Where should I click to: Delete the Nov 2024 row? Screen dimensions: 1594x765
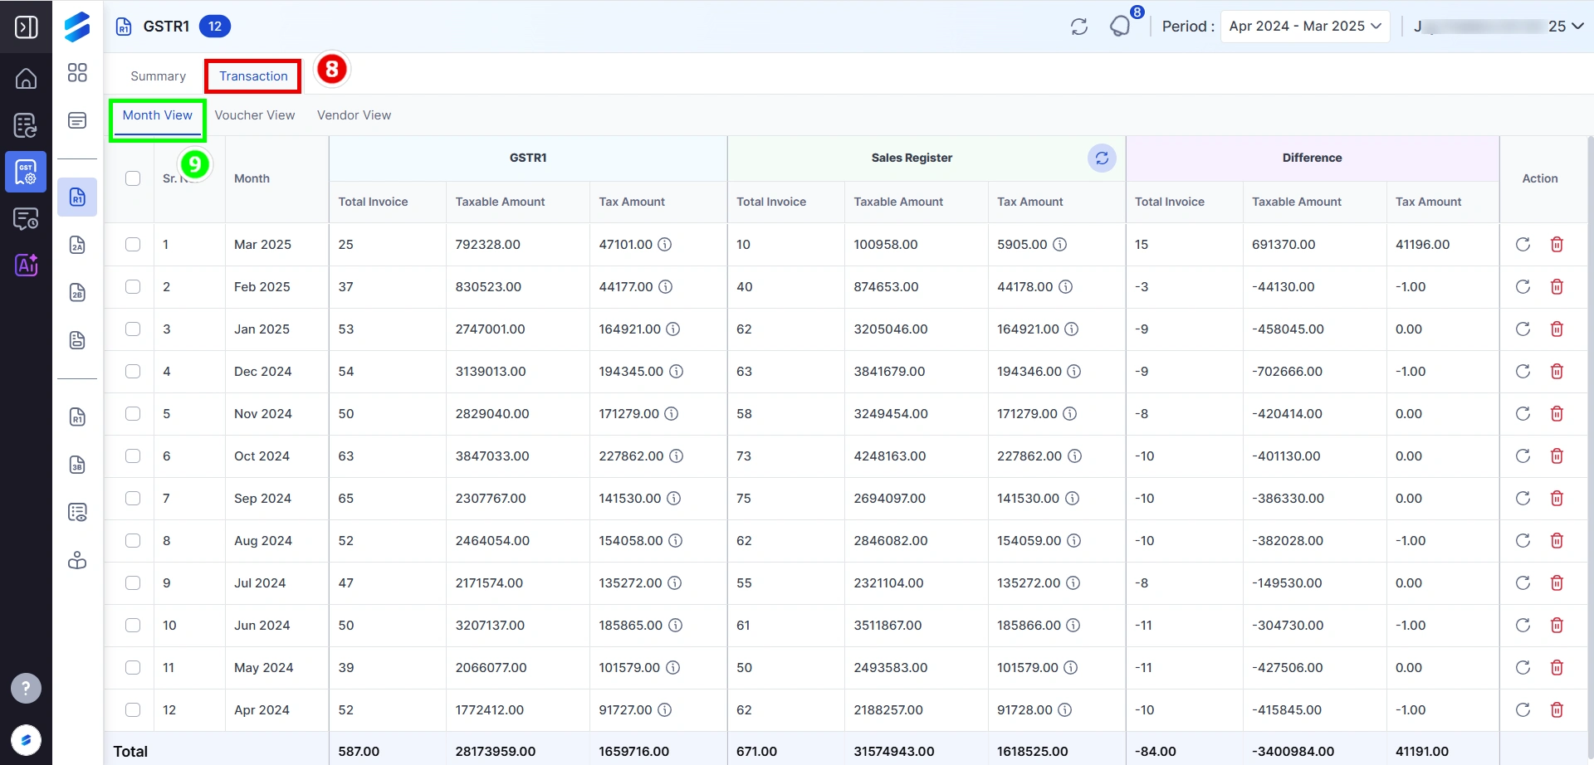1557,413
